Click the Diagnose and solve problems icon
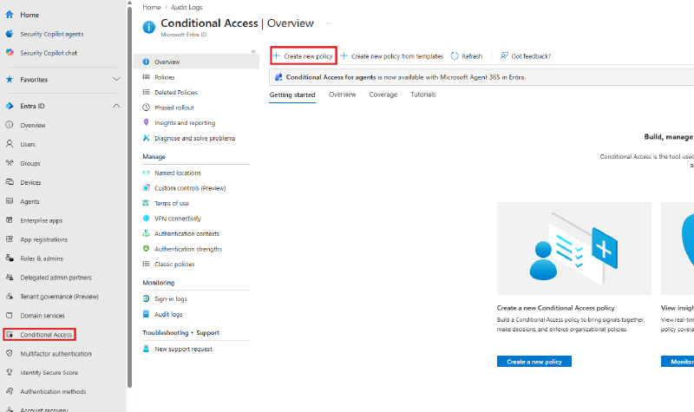 (146, 138)
